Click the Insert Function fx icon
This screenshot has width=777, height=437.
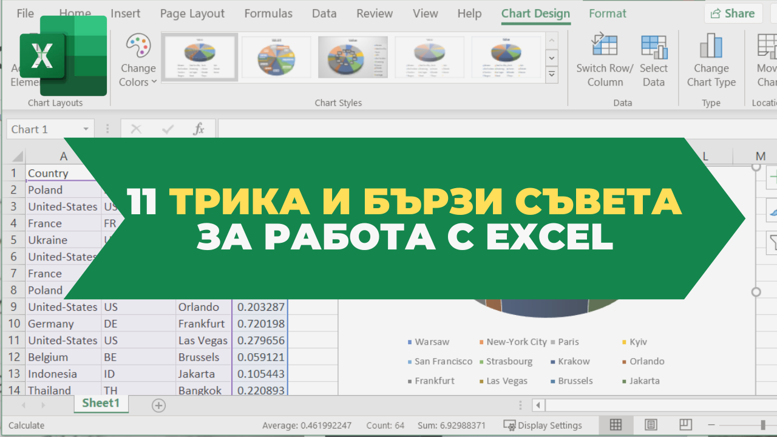tap(199, 129)
